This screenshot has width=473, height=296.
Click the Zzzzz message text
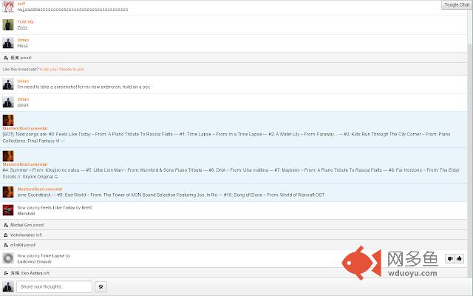[22, 27]
